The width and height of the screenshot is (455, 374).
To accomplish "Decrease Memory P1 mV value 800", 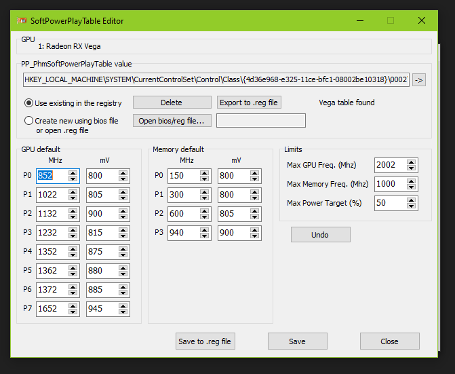I will [254, 198].
